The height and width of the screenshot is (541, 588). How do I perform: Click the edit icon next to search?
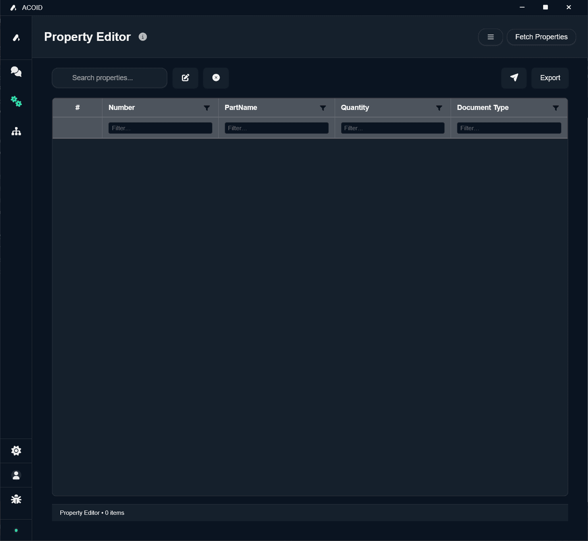tap(185, 78)
